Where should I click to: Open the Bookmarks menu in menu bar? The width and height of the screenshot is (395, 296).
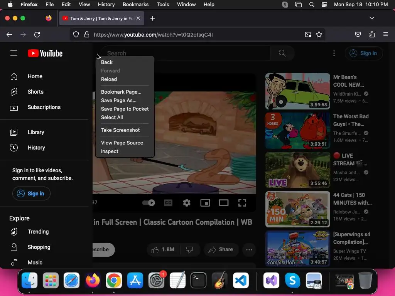135,4
